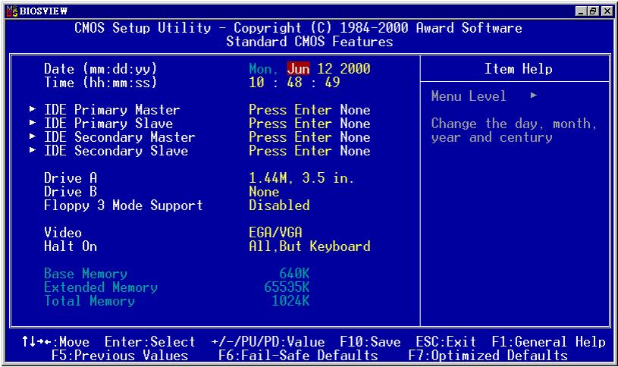Click the Total Memory label
The height and width of the screenshot is (367, 618).
point(89,301)
